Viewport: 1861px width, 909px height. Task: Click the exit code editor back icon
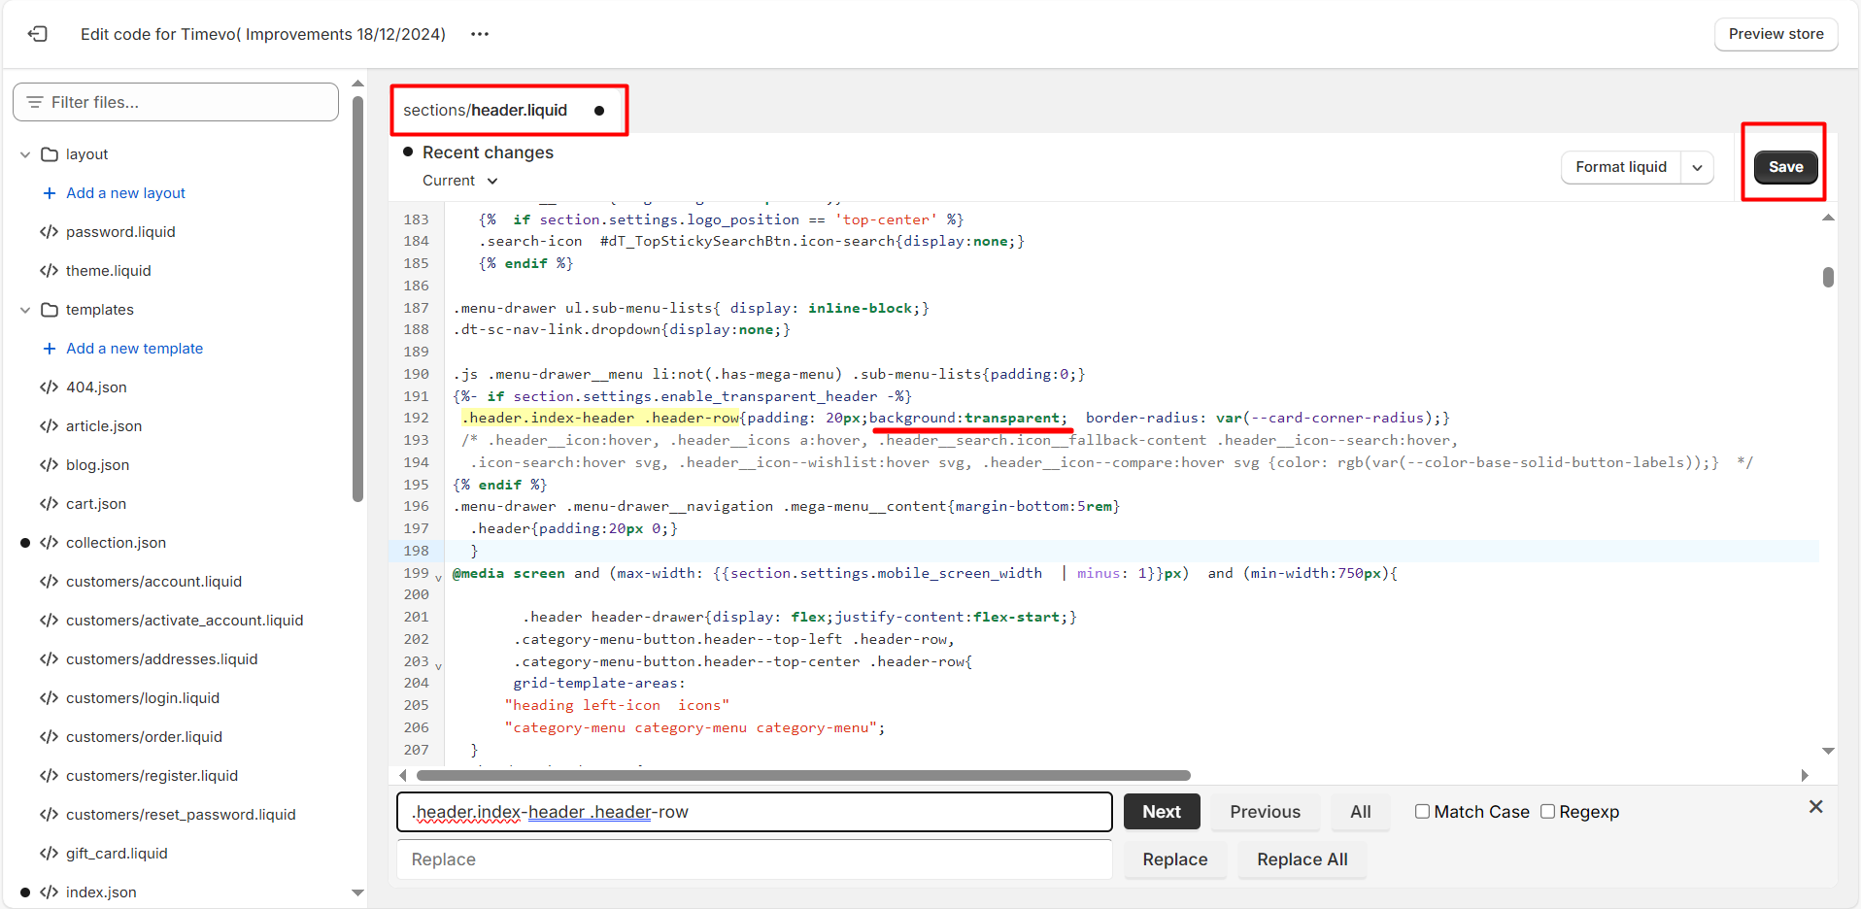(x=38, y=34)
